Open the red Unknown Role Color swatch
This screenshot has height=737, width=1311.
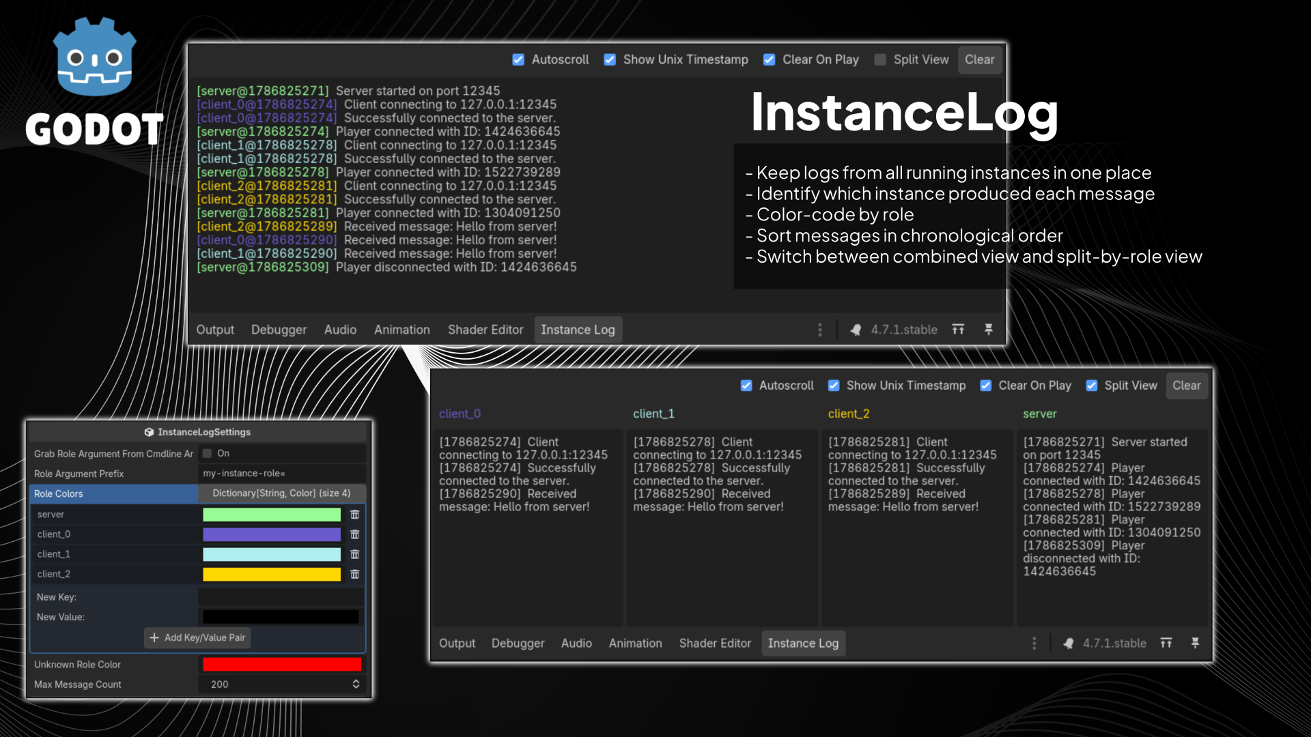point(282,664)
